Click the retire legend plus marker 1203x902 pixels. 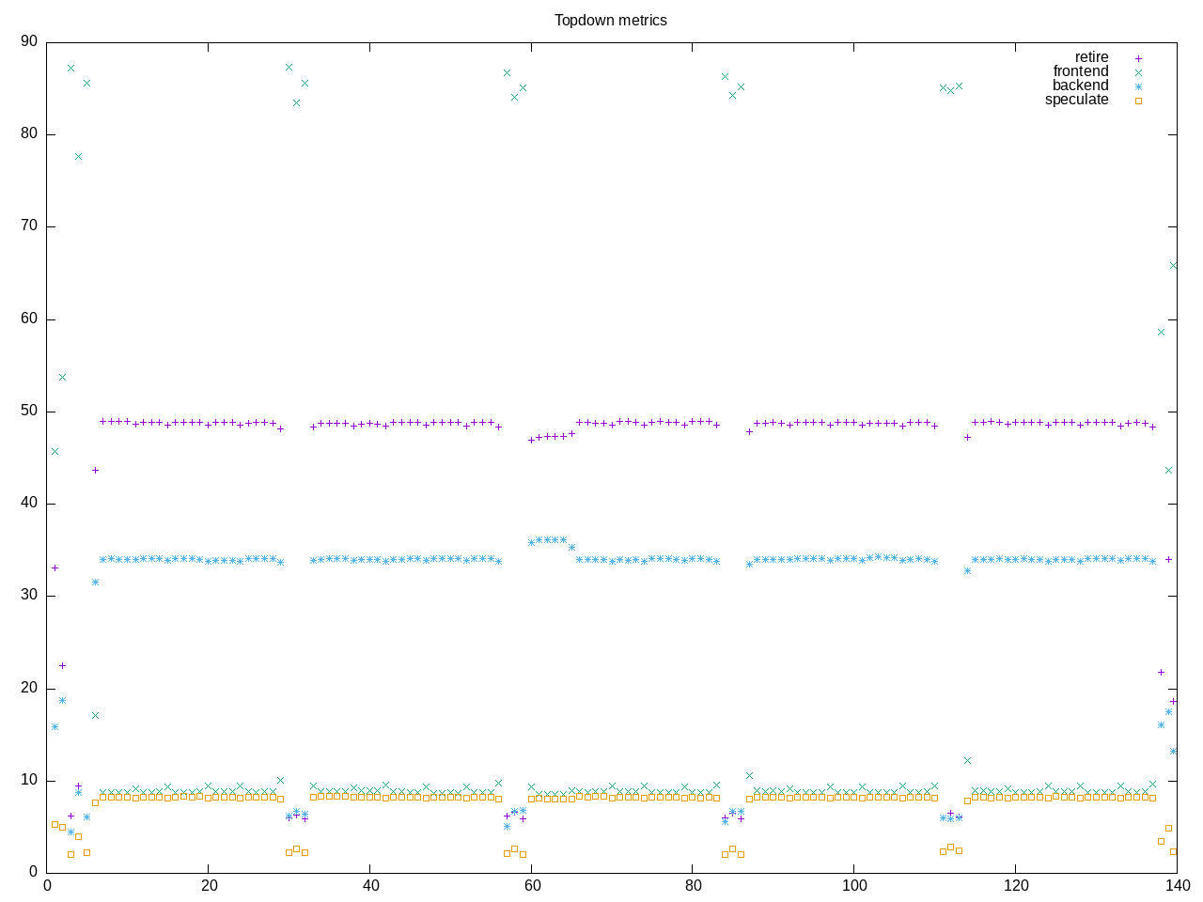click(x=1138, y=58)
